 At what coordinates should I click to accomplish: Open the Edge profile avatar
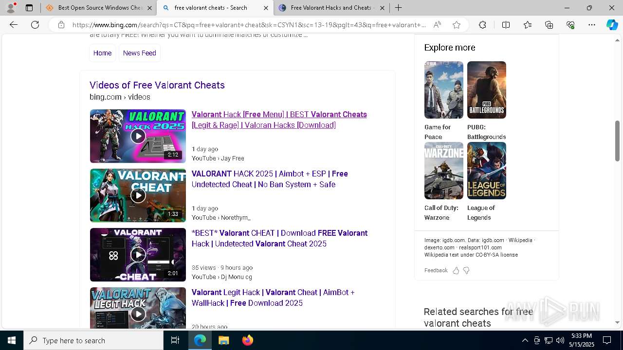(11, 8)
